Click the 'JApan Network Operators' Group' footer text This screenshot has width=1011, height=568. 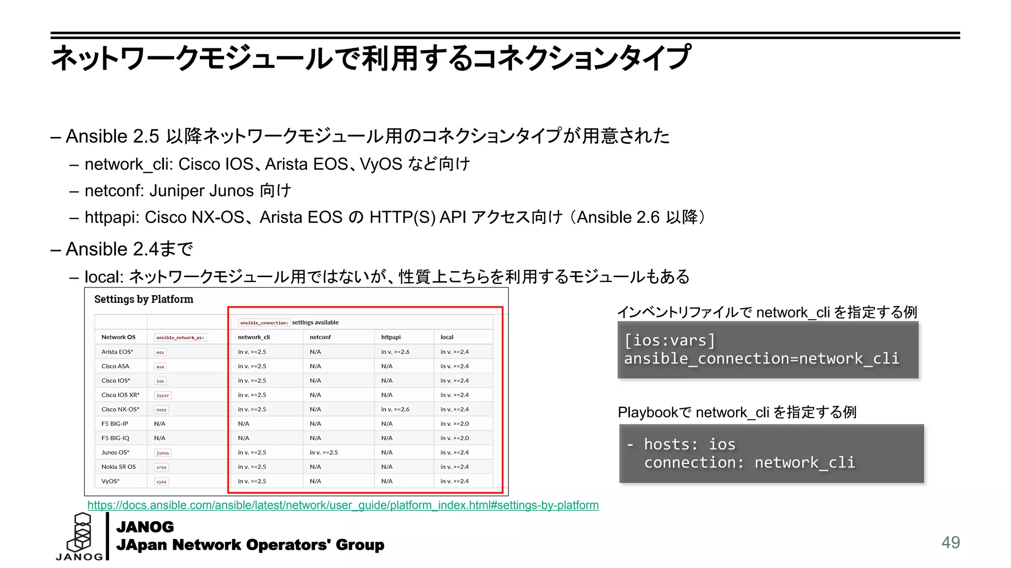250,545
